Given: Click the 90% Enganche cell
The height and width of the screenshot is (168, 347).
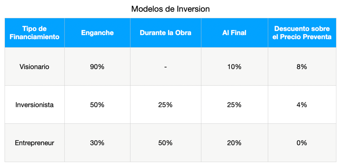Looking at the screenshot, I should point(97,67).
